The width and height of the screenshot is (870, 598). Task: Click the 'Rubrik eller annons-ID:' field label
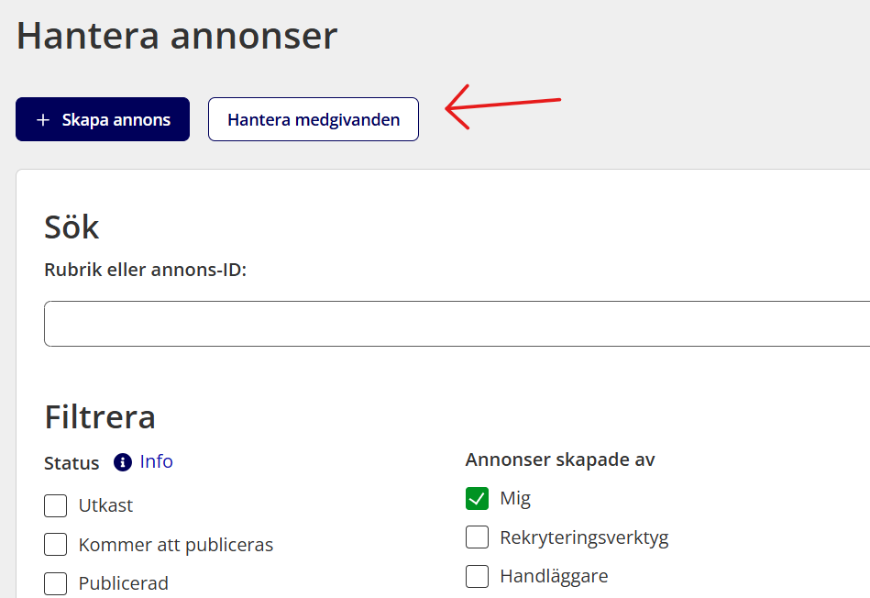[x=145, y=271]
